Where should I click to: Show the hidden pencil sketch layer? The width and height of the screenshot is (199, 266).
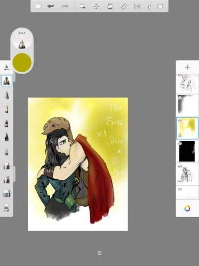tap(180, 166)
